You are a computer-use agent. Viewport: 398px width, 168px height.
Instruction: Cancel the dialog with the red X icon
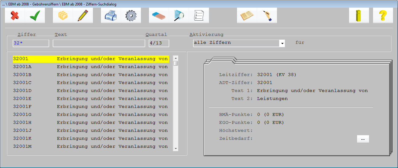(x=15, y=15)
